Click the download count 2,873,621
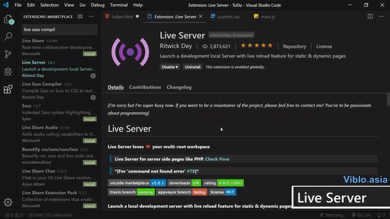The width and height of the screenshot is (390, 219). 216,47
